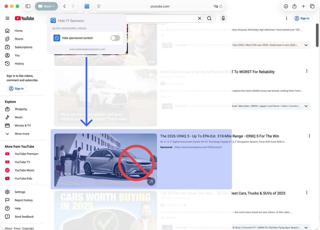
Task: Open the Safari sidebar panel
Action: pos(28,6)
